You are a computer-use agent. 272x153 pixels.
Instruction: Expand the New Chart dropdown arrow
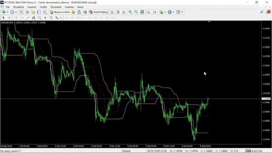pyautogui.click(x=8, y=12)
